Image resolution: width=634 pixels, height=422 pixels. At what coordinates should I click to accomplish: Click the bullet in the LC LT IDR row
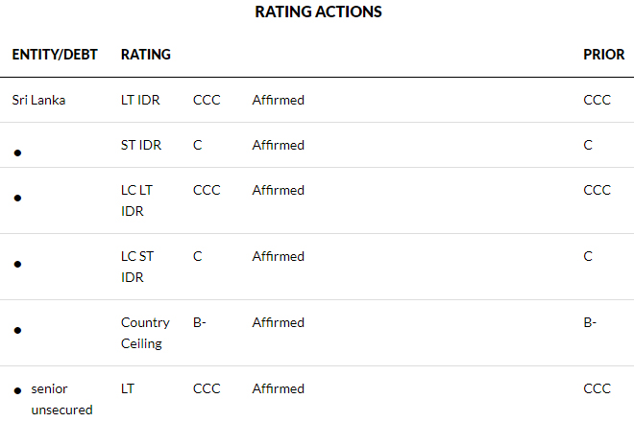(18, 198)
